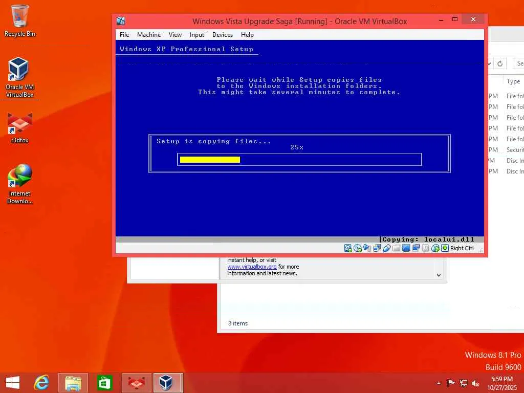Click the green-arrow keyboard capture icon
524x393 pixels.
click(445, 248)
